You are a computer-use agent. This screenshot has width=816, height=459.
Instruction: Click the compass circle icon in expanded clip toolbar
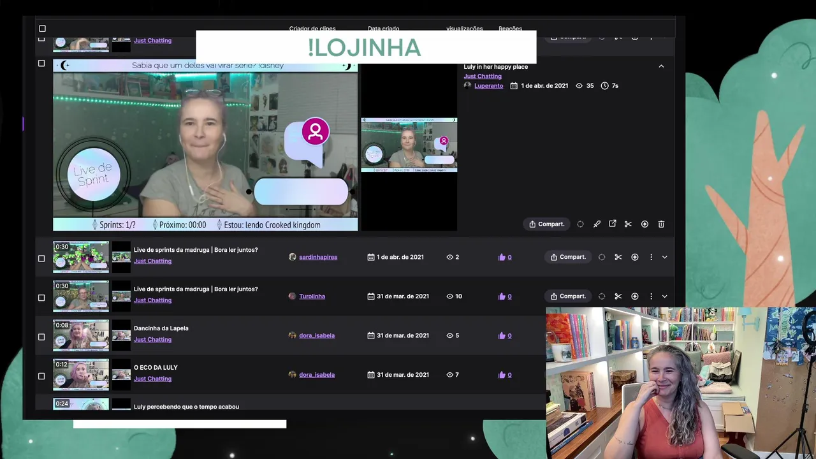click(645, 224)
